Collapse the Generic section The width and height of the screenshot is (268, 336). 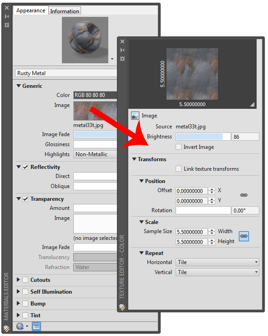(19, 86)
